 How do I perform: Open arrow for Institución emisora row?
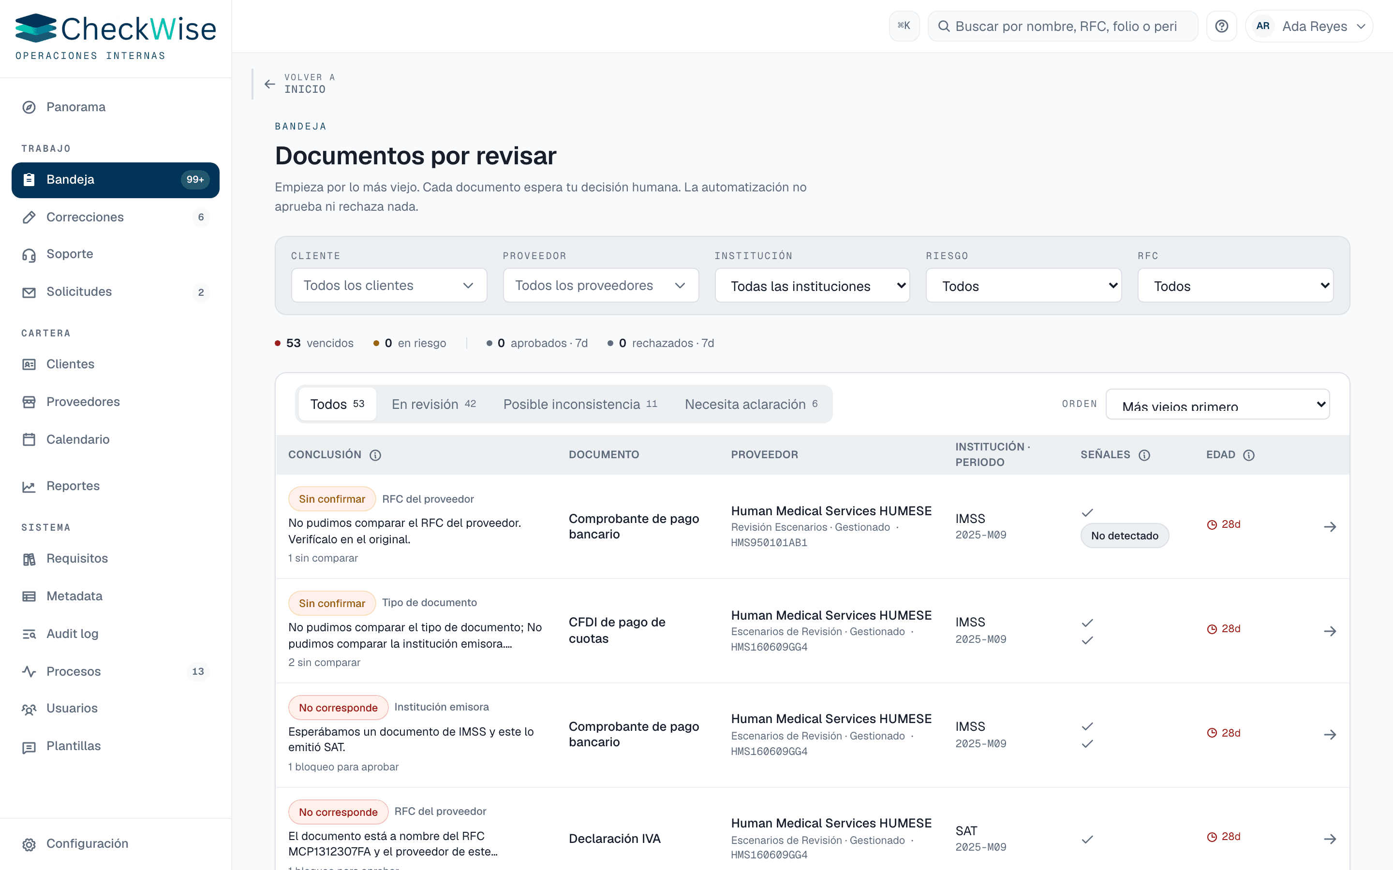1330,734
